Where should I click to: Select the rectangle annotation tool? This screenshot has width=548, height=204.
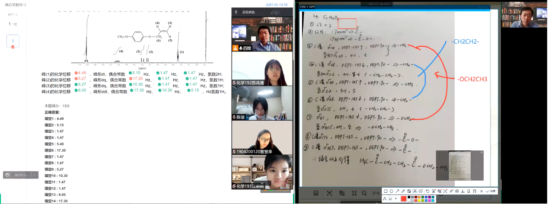(386, 191)
